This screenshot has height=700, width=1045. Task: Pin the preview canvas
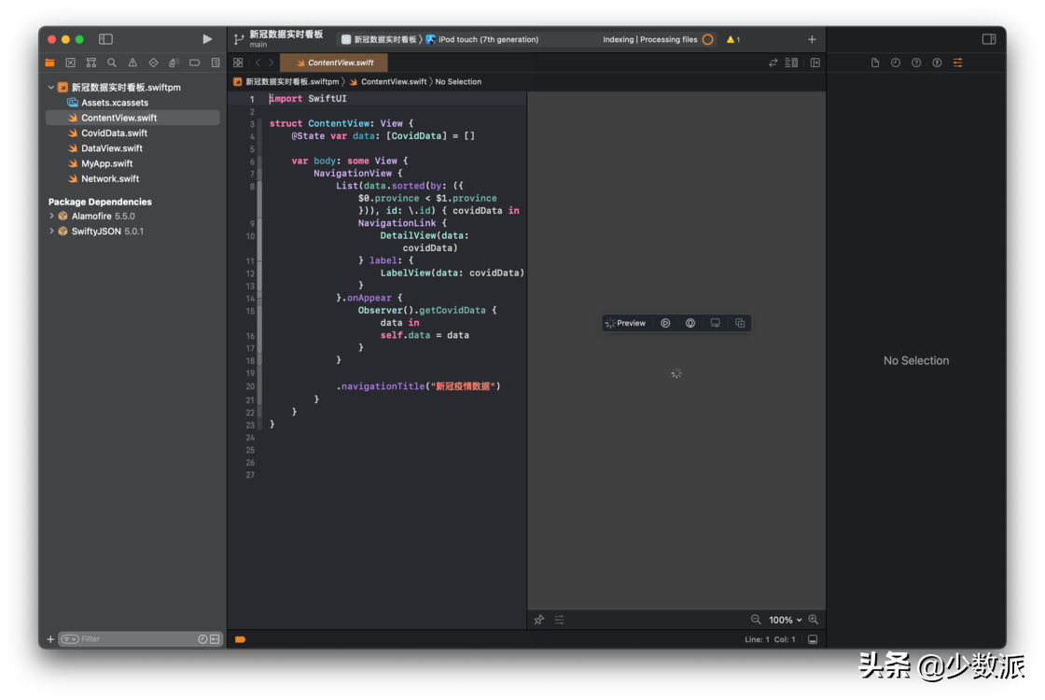coord(539,620)
